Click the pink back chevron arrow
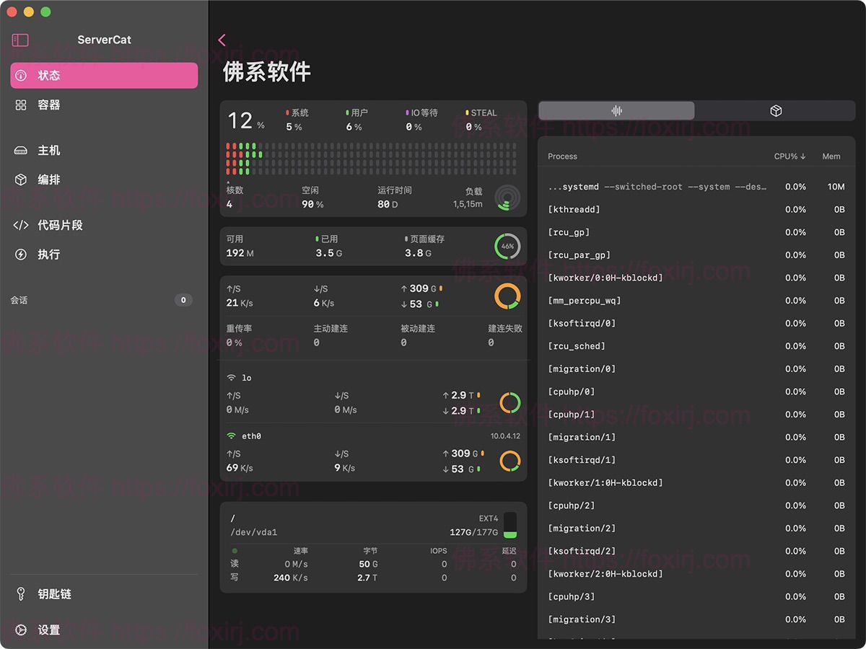The width and height of the screenshot is (866, 649). click(222, 40)
